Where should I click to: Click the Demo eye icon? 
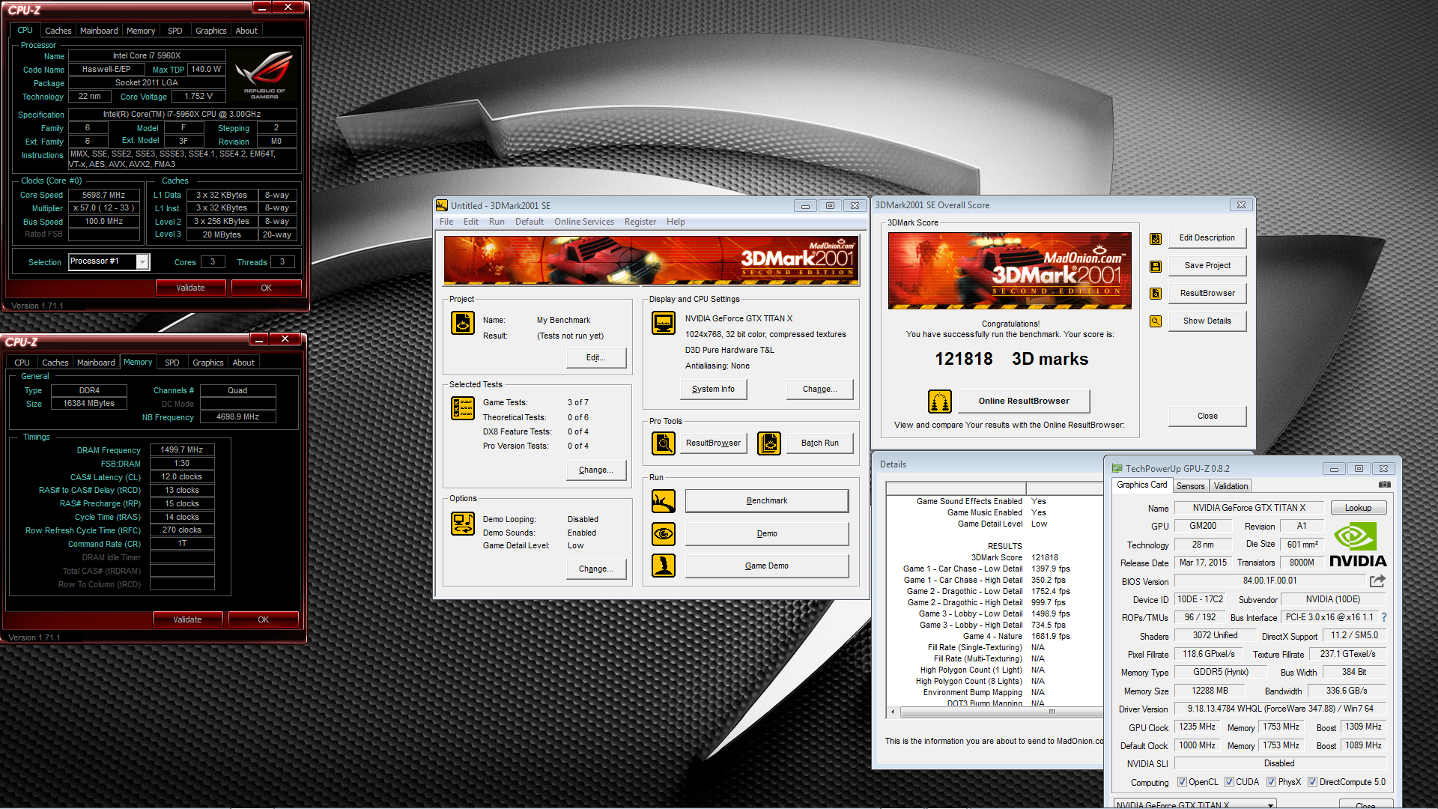(664, 534)
